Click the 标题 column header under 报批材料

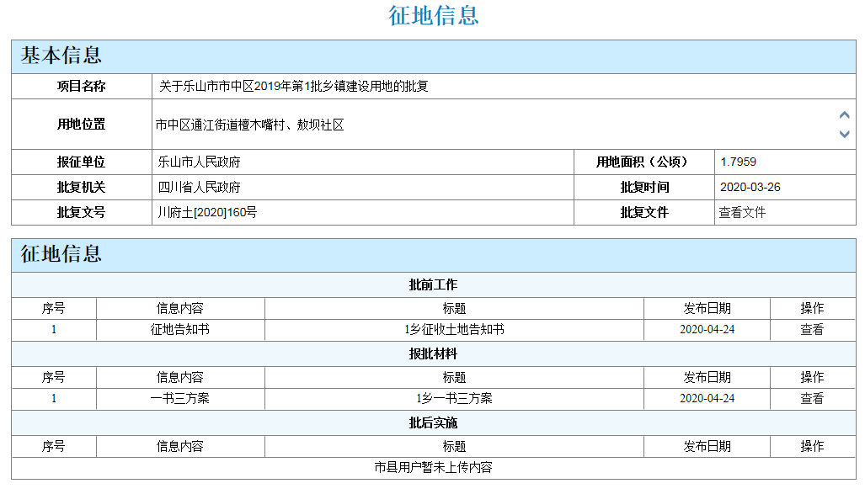tap(454, 378)
